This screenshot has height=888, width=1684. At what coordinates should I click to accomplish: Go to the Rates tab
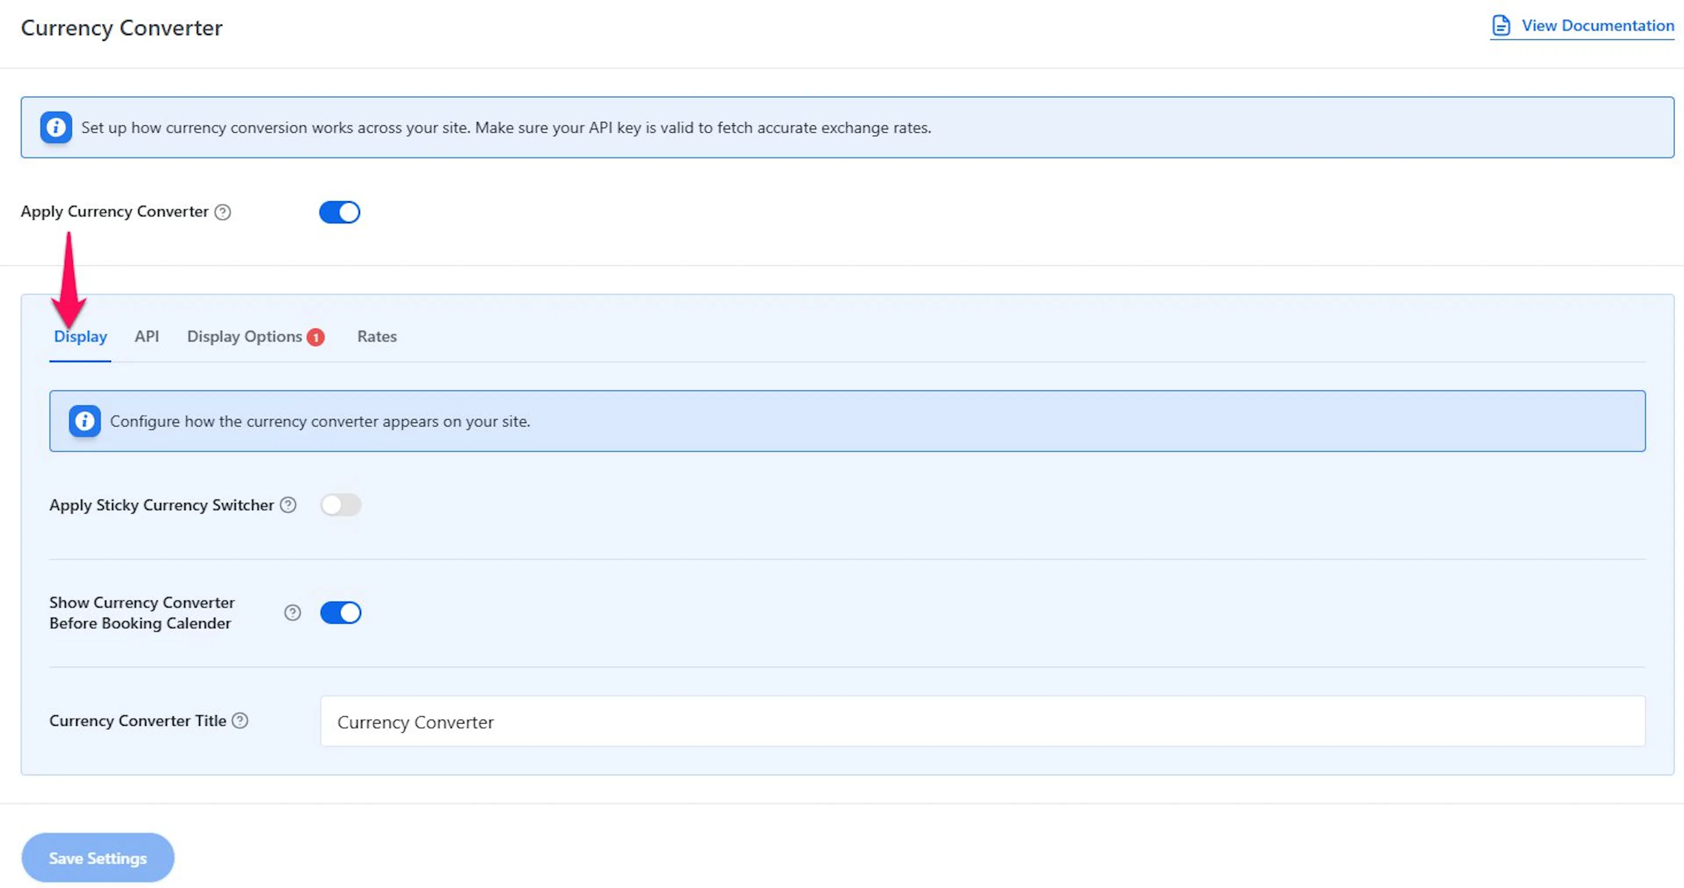pyautogui.click(x=377, y=337)
